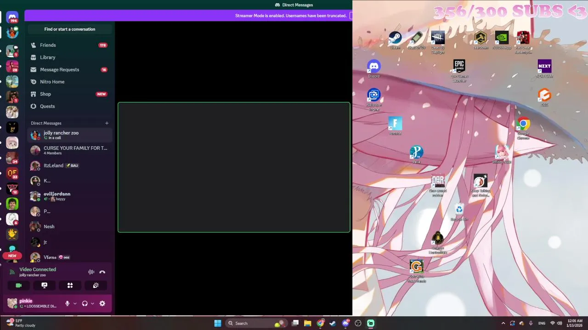Open NZXT CAM desktop shortcut
This screenshot has height=330, width=588.
(x=544, y=69)
